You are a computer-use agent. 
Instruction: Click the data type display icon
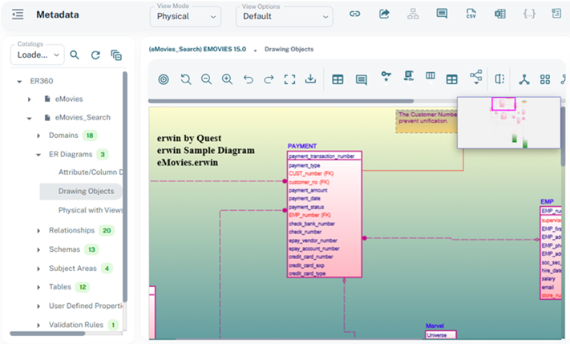click(x=409, y=76)
